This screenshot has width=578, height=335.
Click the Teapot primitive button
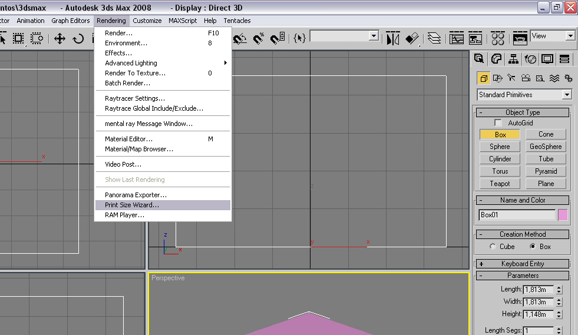500,184
